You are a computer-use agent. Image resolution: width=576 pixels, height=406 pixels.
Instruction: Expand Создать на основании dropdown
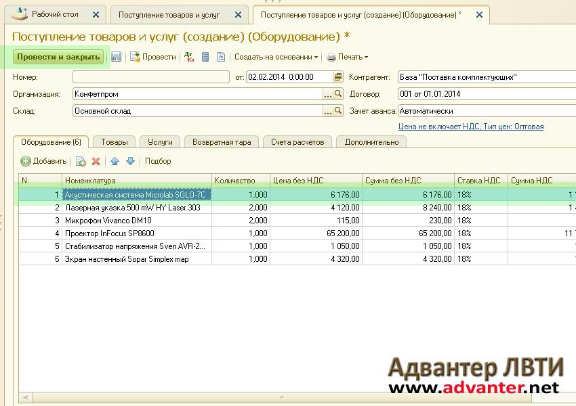(276, 57)
